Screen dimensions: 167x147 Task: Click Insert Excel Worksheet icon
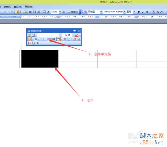25,12
